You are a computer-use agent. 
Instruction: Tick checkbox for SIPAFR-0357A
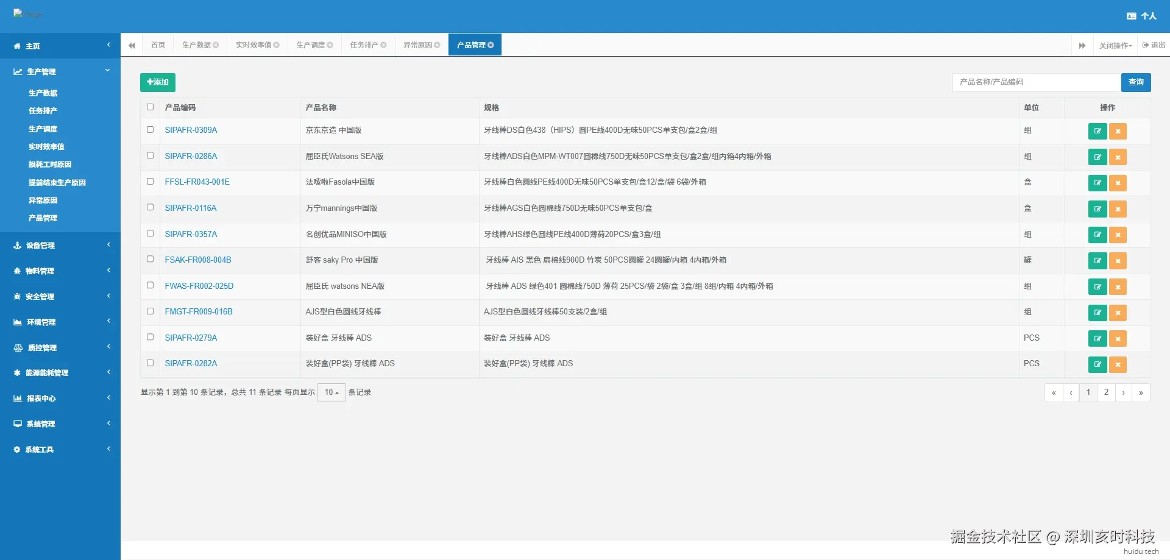(x=150, y=233)
